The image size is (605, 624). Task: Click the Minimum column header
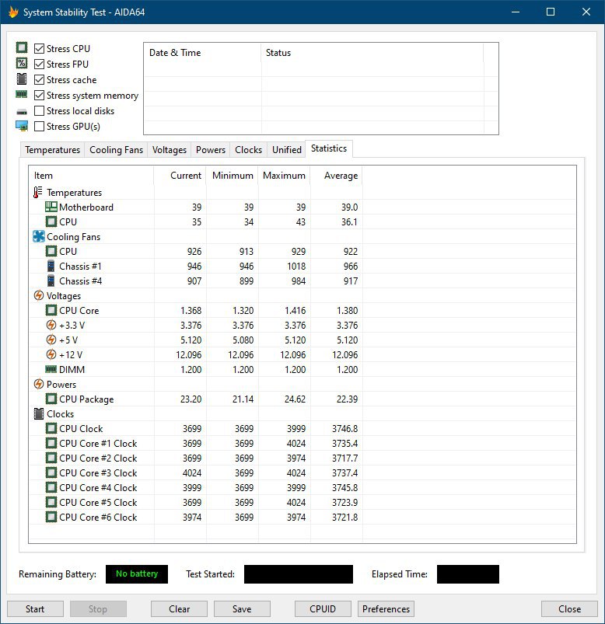(233, 176)
